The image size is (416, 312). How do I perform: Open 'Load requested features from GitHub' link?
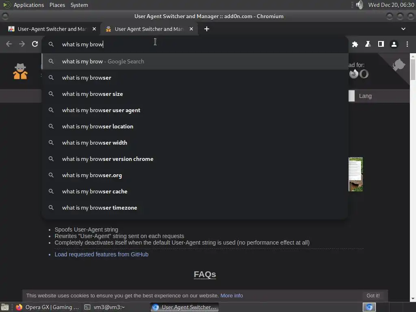click(x=101, y=254)
